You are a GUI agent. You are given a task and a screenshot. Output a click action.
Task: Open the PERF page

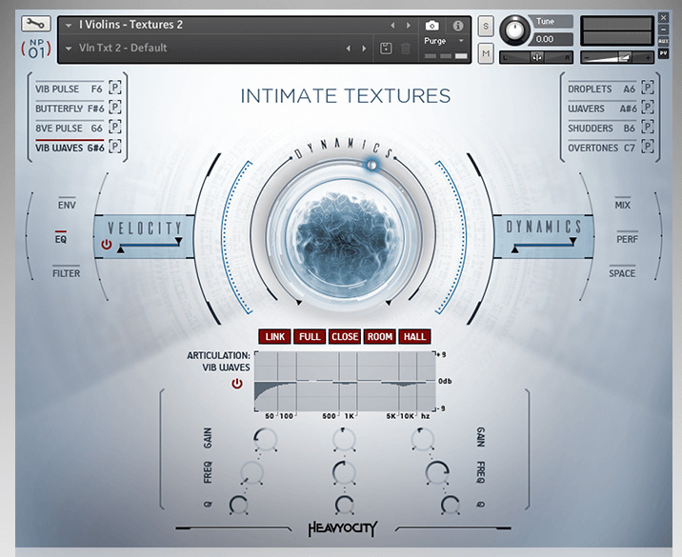point(627,239)
